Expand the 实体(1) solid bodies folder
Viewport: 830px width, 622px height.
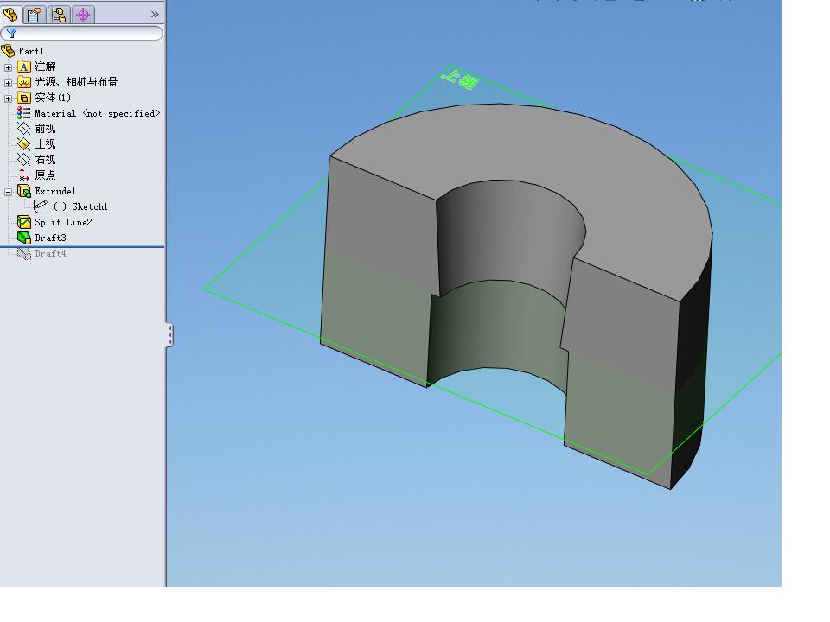(x=8, y=98)
